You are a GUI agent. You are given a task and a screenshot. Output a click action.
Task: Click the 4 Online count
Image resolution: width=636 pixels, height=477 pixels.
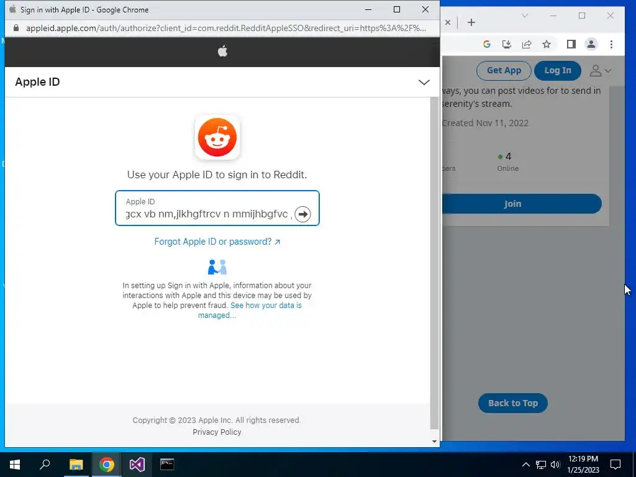(x=507, y=161)
